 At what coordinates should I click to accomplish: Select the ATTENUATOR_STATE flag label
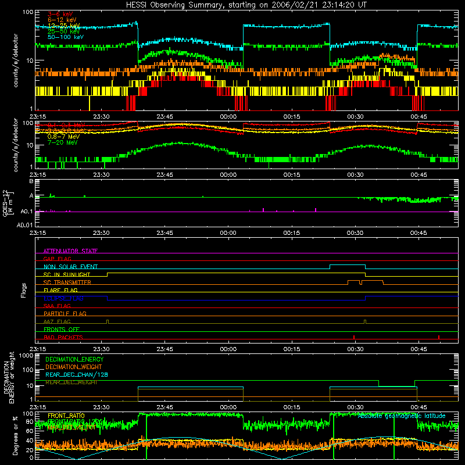click(70, 251)
